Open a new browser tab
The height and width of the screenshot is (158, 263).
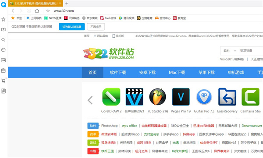click(x=67, y=3)
